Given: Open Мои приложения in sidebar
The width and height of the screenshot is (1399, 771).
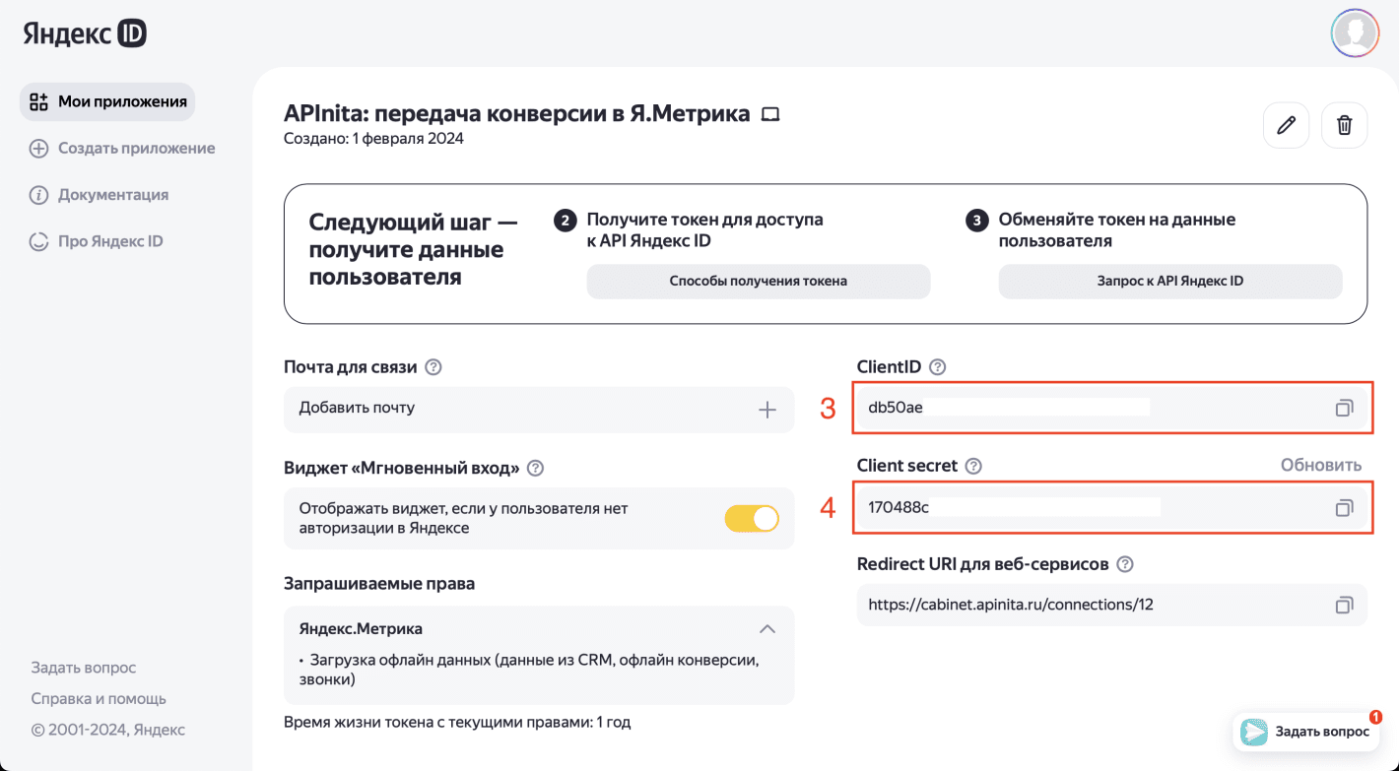Looking at the screenshot, I should 108,101.
